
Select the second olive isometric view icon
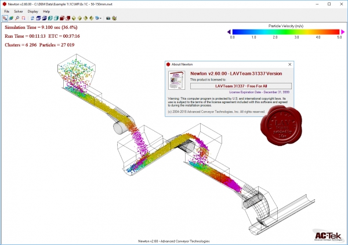coord(79,18)
